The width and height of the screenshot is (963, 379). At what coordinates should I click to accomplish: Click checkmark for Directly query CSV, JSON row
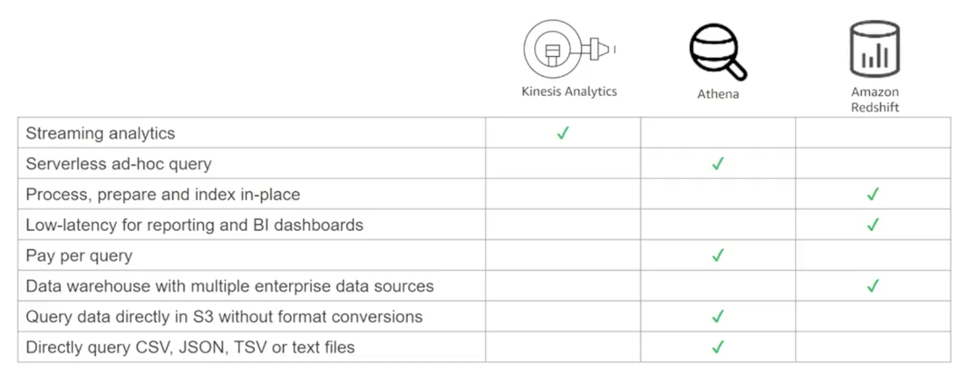[x=718, y=347]
